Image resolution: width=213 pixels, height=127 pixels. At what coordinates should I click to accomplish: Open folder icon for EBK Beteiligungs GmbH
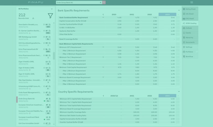tap(50, 37)
